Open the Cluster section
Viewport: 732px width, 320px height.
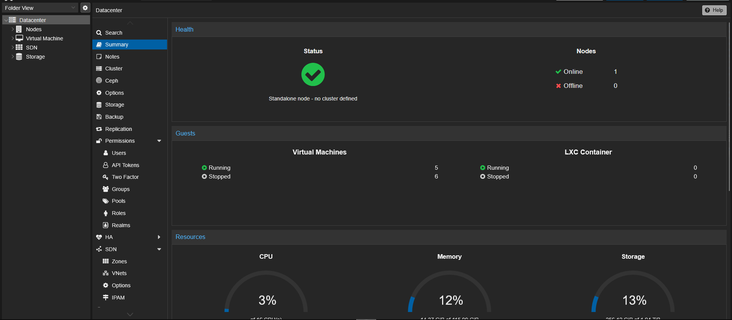130,68
